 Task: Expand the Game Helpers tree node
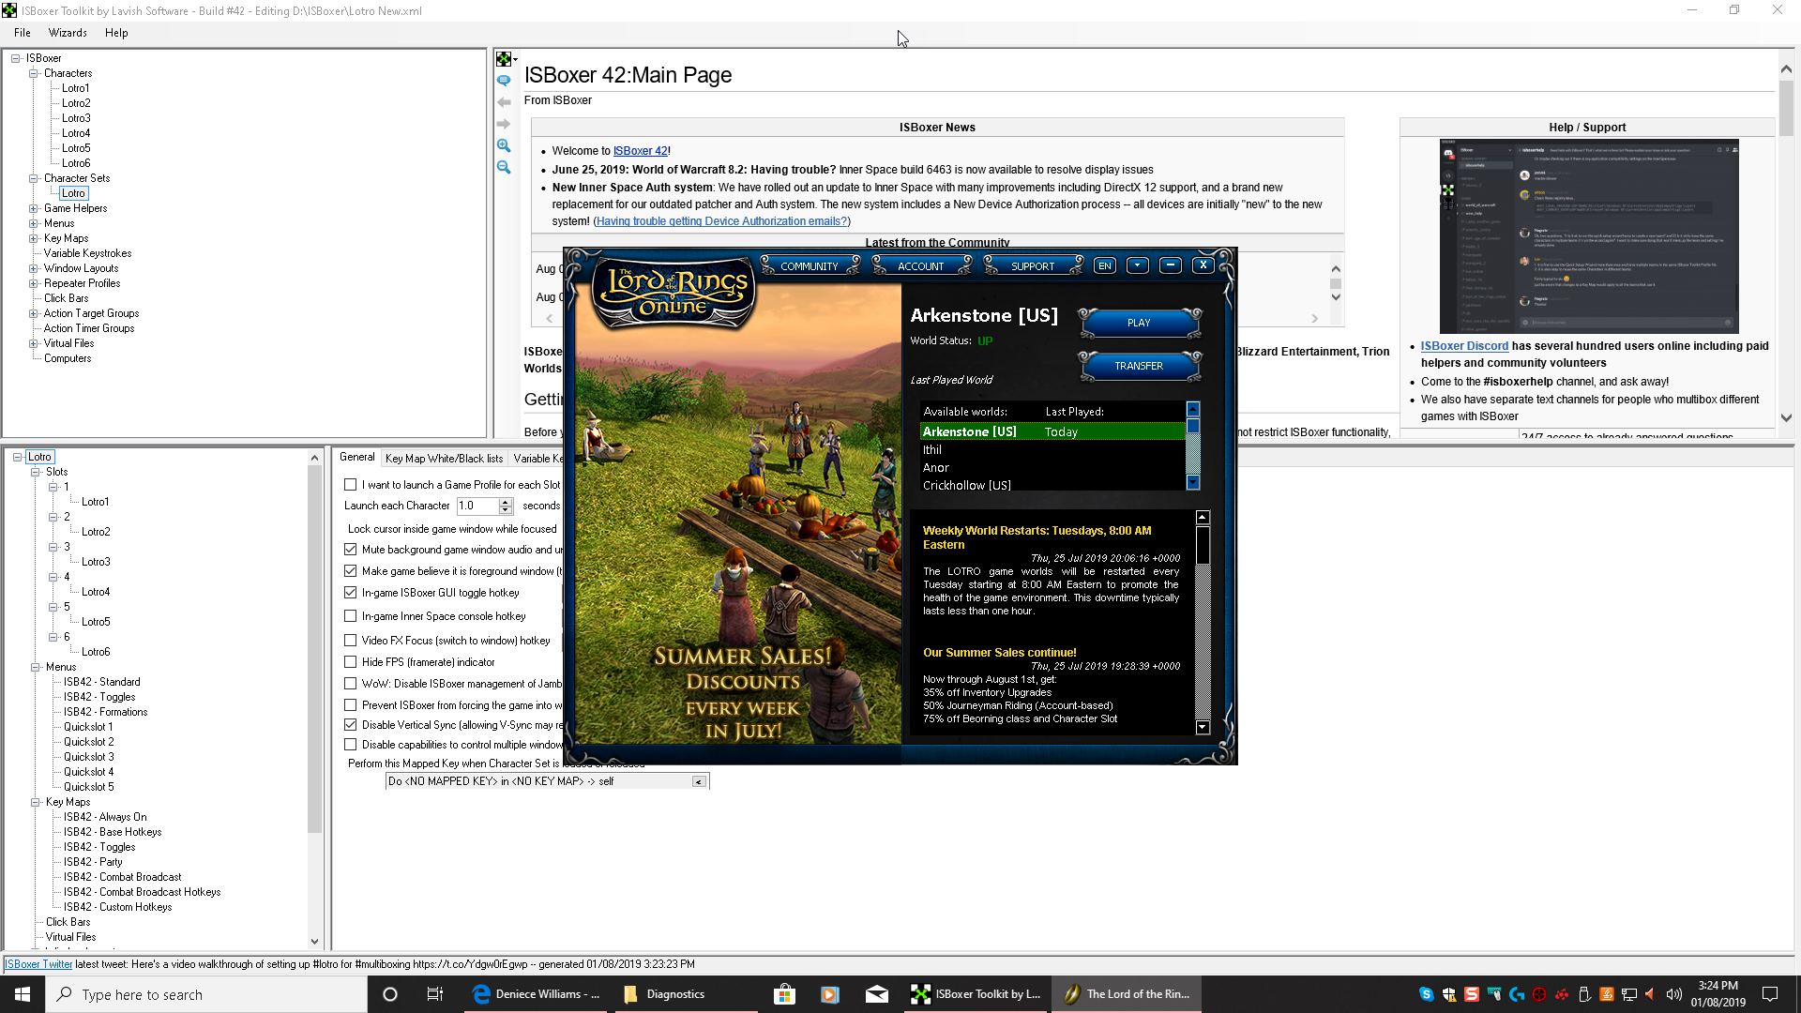pos(33,208)
